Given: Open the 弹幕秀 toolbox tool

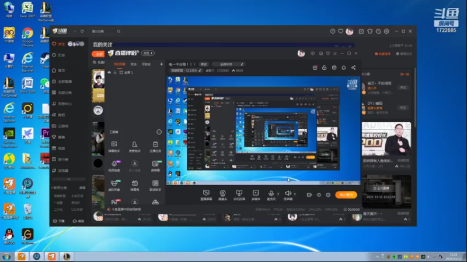Looking at the screenshot, I should coord(135,185).
